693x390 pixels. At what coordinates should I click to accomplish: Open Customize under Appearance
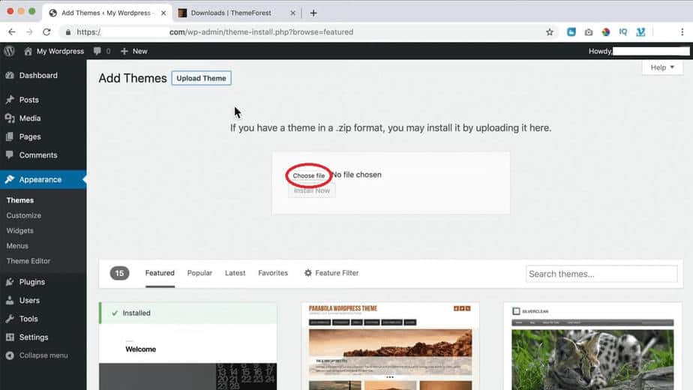(x=24, y=216)
